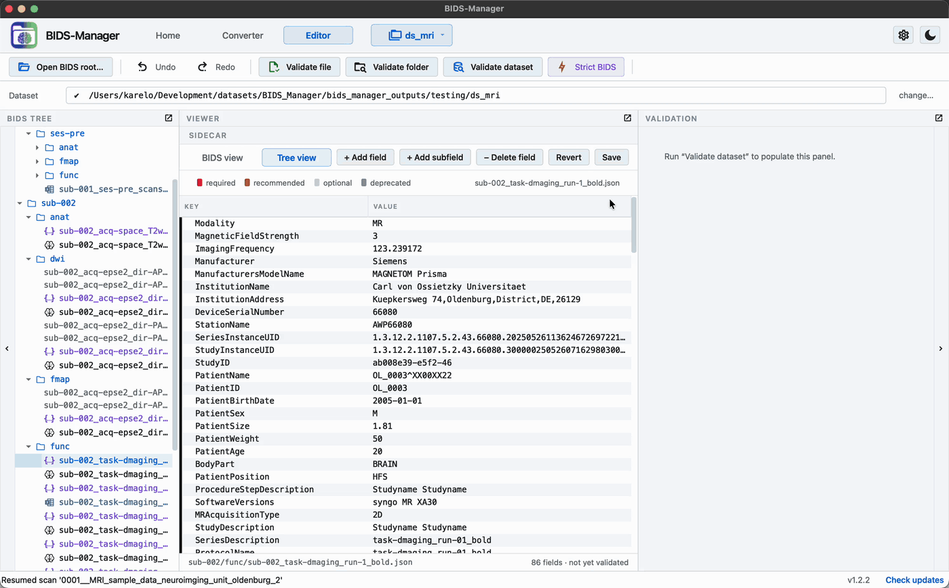Click the version label v1.2.2
The width and height of the screenshot is (949, 588).
(x=859, y=580)
